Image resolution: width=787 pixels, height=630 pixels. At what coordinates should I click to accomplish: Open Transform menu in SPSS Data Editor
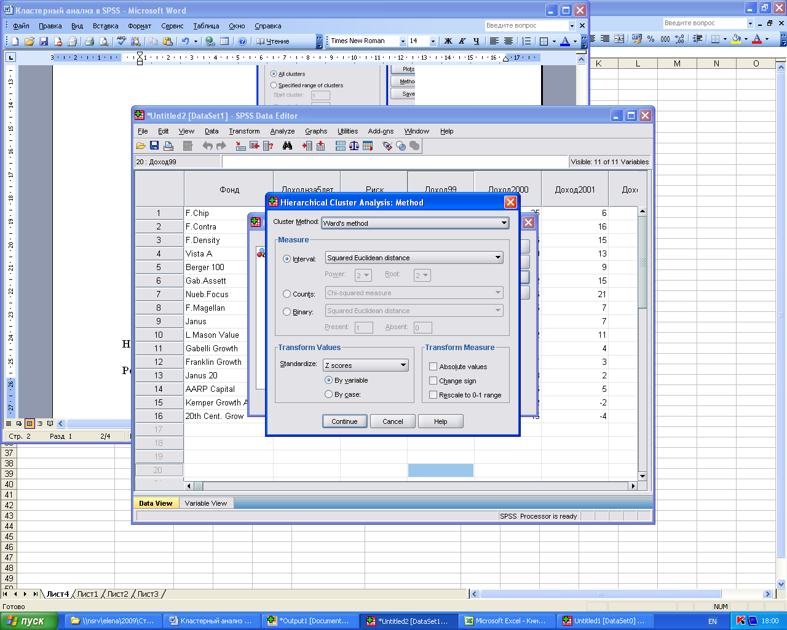[x=244, y=131]
